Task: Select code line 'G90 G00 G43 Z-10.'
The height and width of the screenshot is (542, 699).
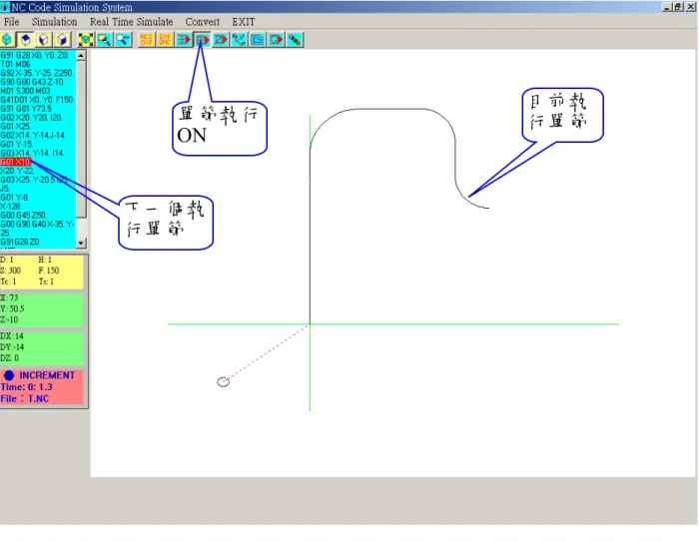Action: [32, 82]
